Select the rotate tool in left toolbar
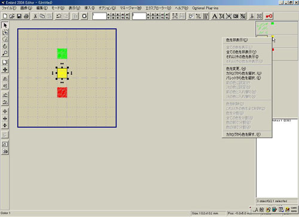 point(5,46)
